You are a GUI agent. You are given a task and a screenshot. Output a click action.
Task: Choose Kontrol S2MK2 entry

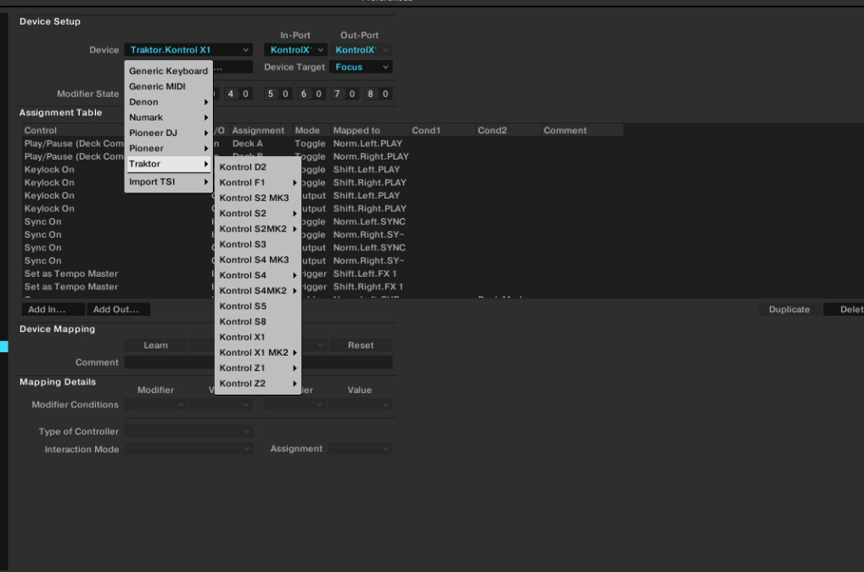click(258, 228)
